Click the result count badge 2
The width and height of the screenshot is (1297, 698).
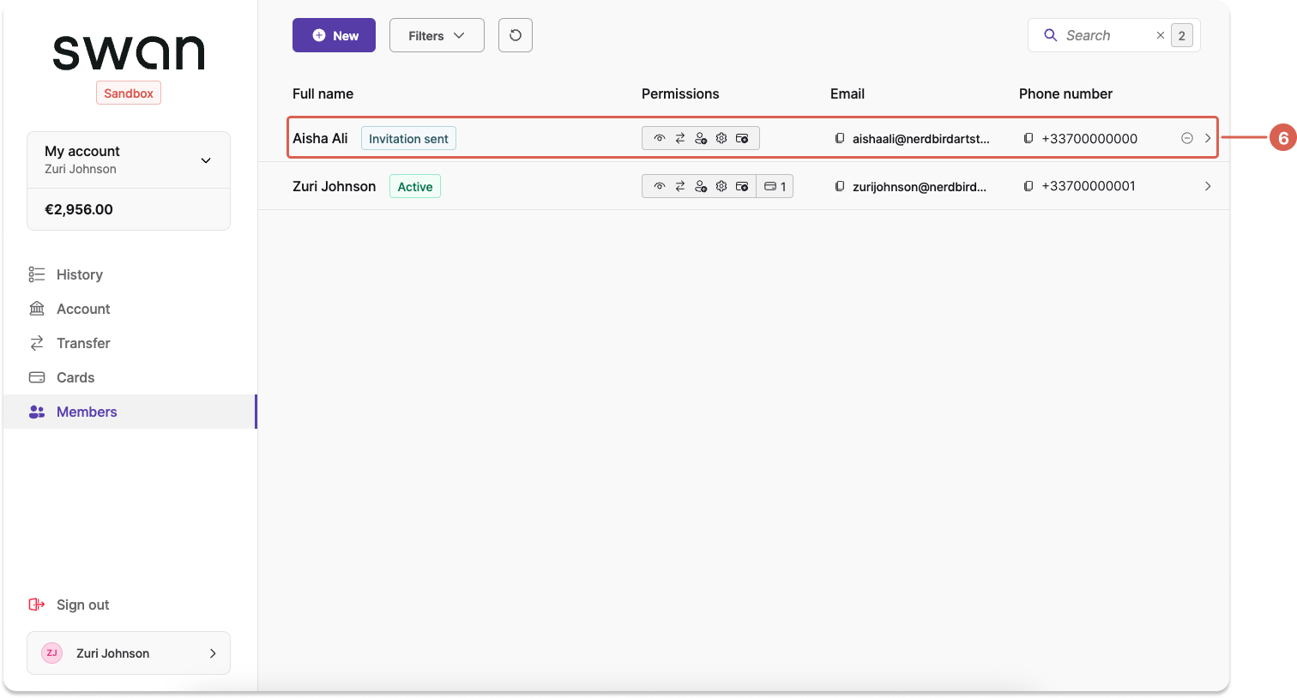point(1182,35)
